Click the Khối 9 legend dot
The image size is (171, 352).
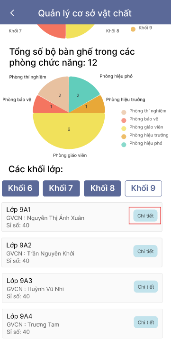(133, 29)
